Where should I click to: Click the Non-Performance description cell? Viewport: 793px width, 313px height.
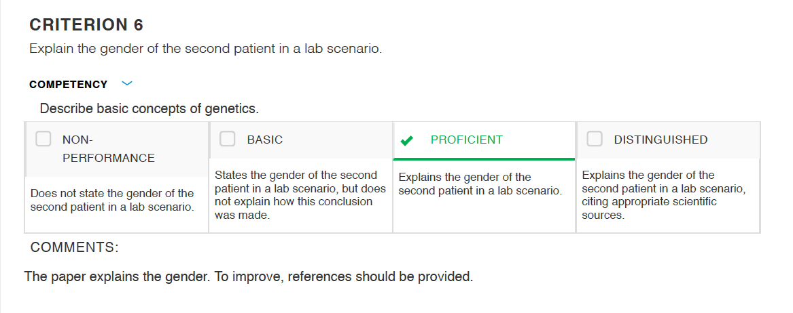pos(112,200)
